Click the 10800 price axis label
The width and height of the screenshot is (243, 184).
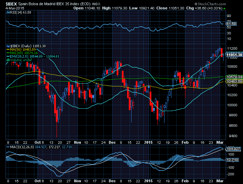click(x=232, y=67)
